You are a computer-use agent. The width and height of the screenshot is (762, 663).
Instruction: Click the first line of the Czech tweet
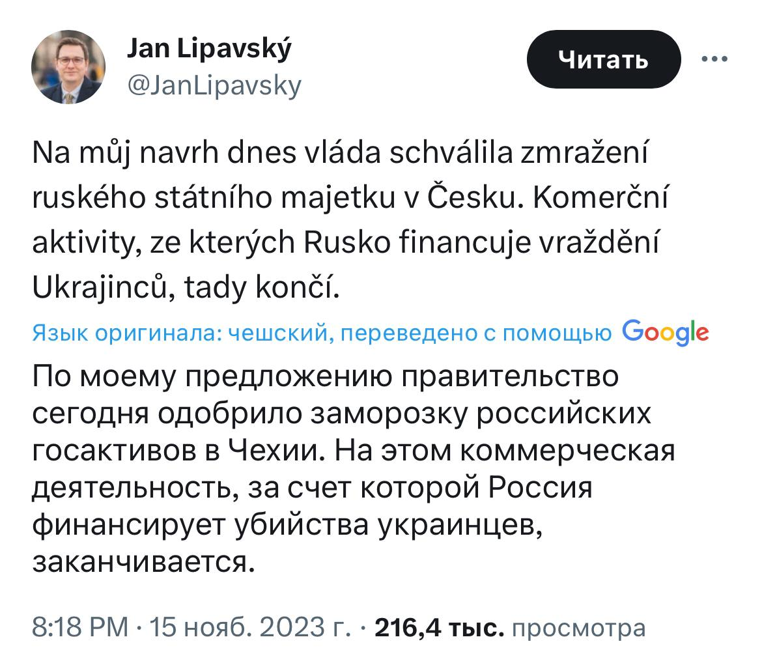(340, 154)
